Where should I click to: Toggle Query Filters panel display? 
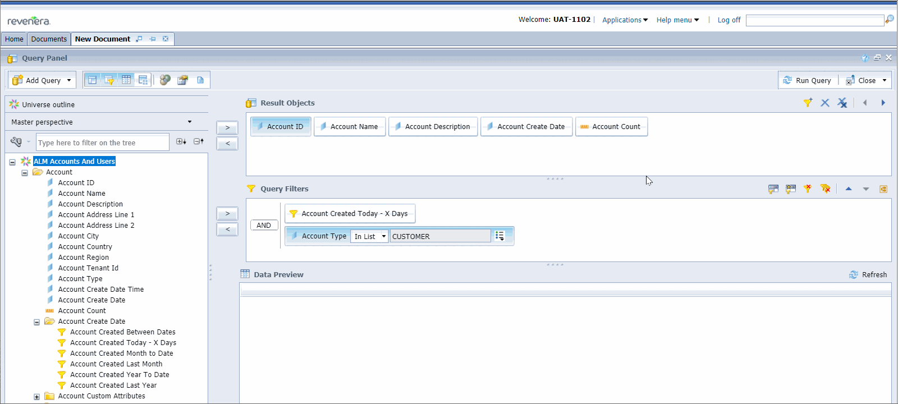(x=109, y=80)
